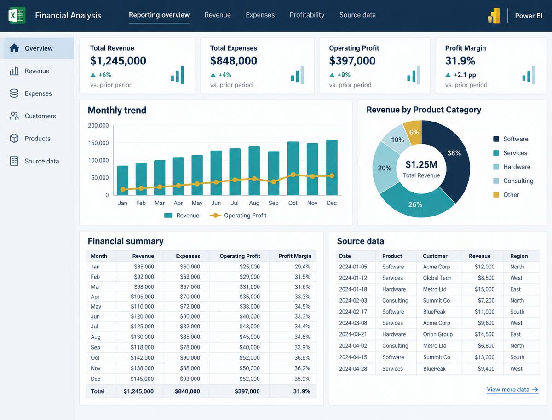
Task: Click the $13,000 source revenue cell
Action: 485,357
